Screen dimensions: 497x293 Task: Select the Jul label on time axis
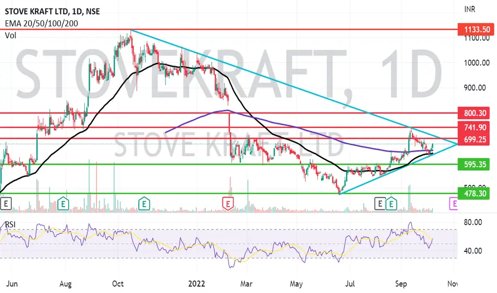click(x=350, y=283)
